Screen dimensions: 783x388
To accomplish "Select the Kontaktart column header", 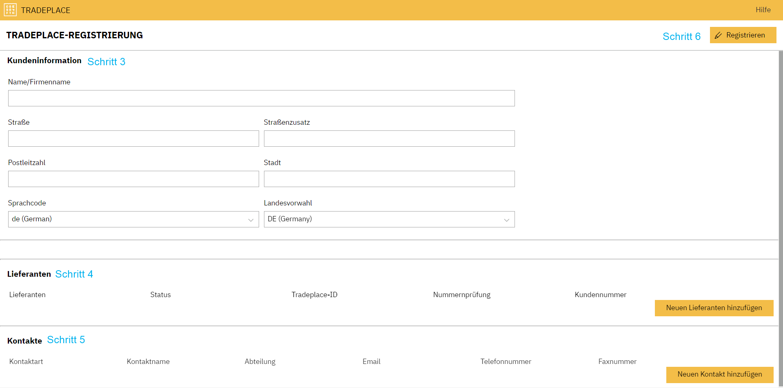I will (26, 362).
